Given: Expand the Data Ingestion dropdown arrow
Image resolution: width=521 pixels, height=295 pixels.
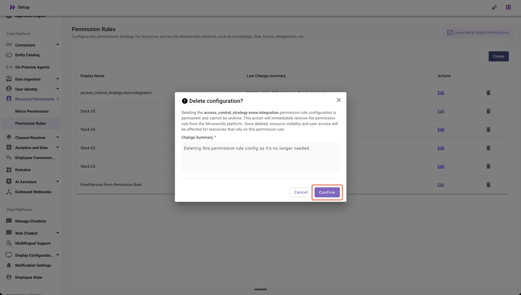Looking at the screenshot, I should pos(58,79).
